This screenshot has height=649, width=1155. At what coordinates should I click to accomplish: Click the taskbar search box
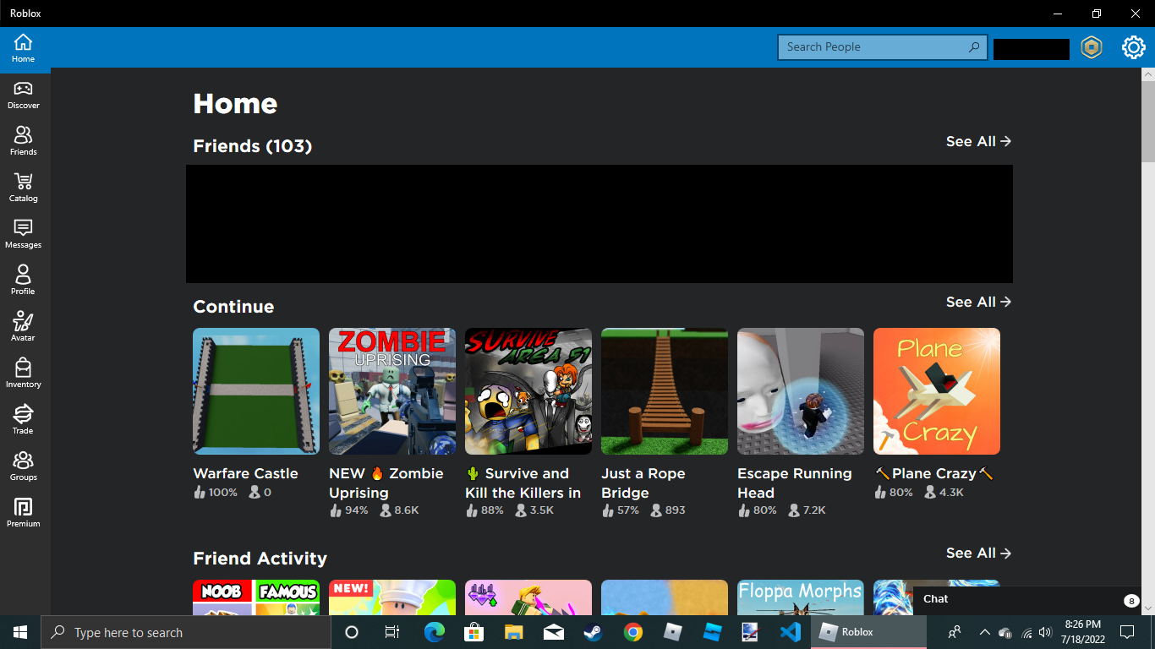186,632
